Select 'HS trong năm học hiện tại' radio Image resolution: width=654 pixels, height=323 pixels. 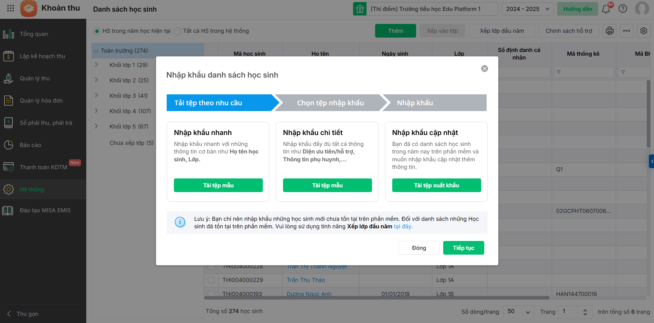(97, 31)
